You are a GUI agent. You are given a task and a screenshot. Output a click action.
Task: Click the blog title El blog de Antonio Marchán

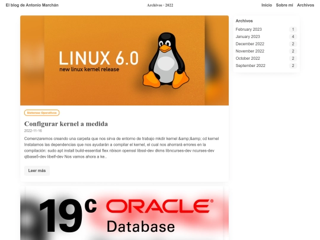click(32, 5)
